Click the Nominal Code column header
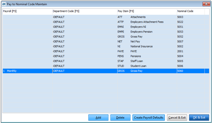213x123 pixels. click(x=191, y=11)
